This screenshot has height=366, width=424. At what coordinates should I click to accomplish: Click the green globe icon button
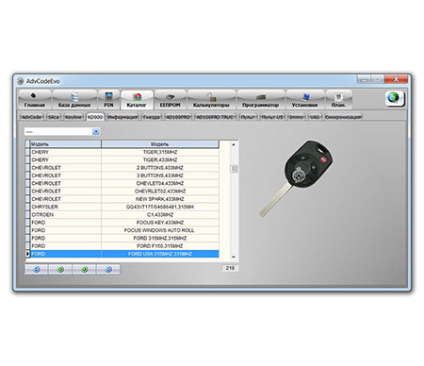tap(395, 99)
